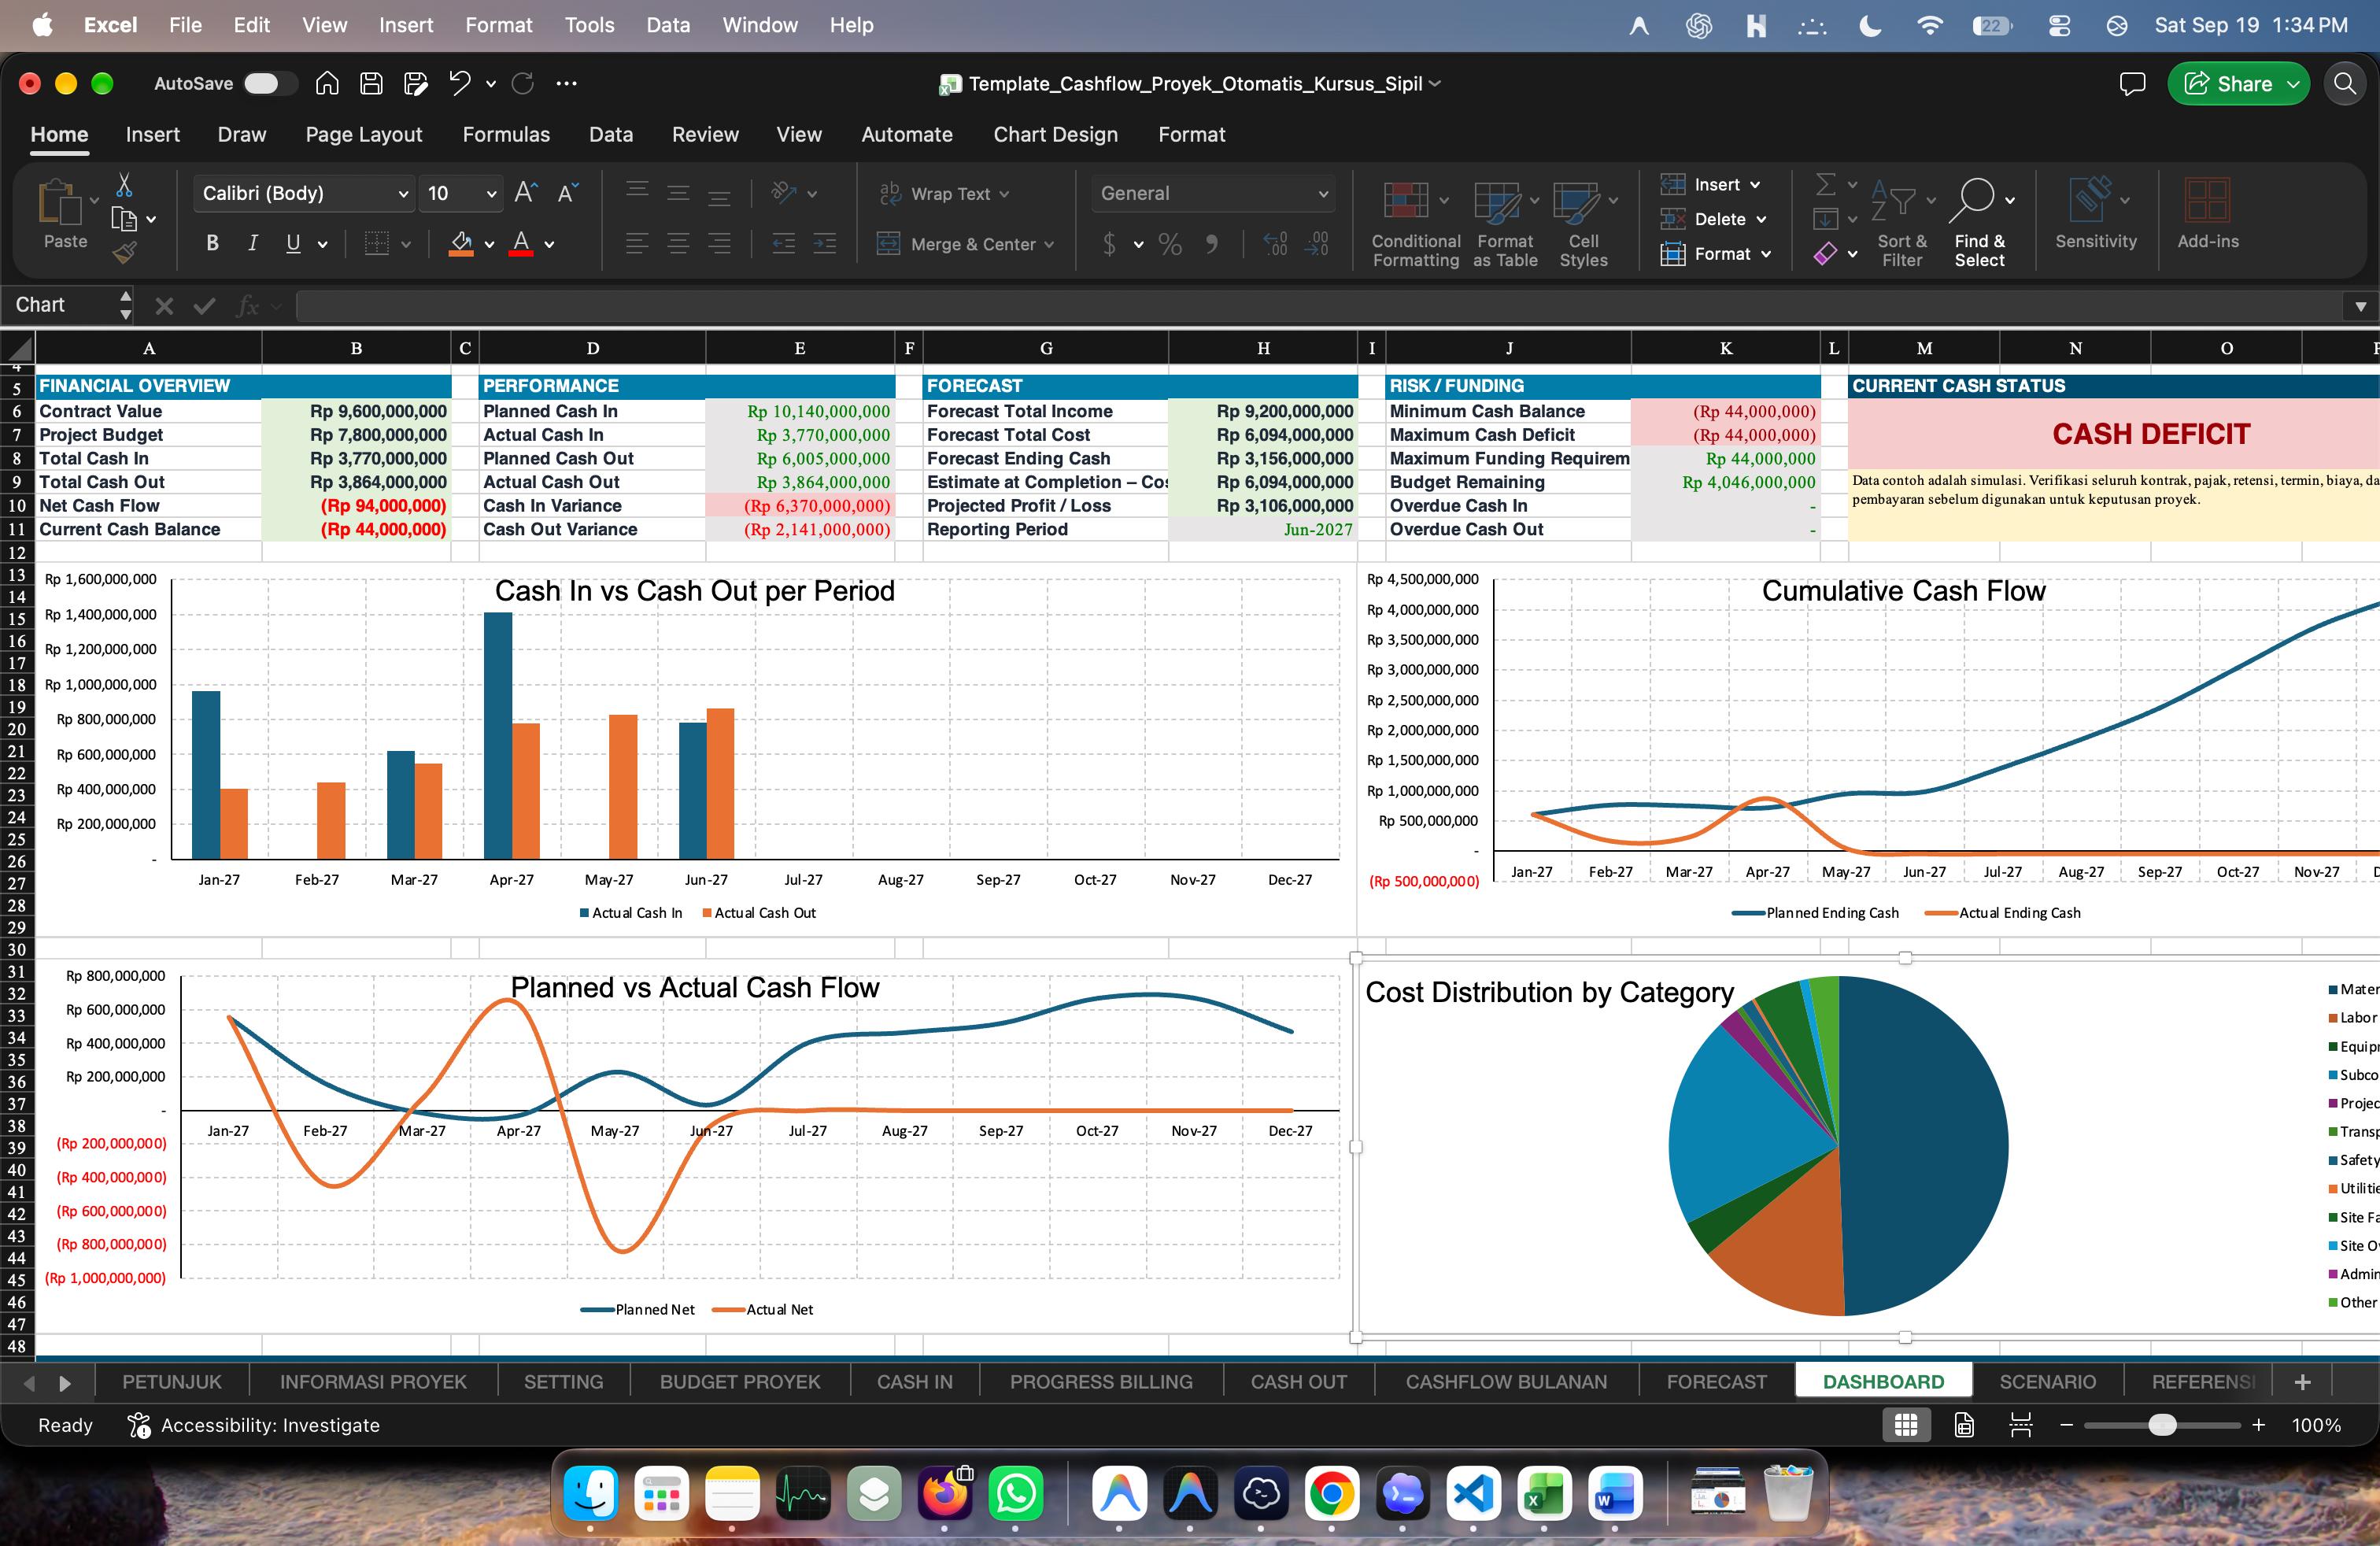The image size is (2380, 1546).
Task: Expand the Font Color dropdown arrow
Action: 549,244
